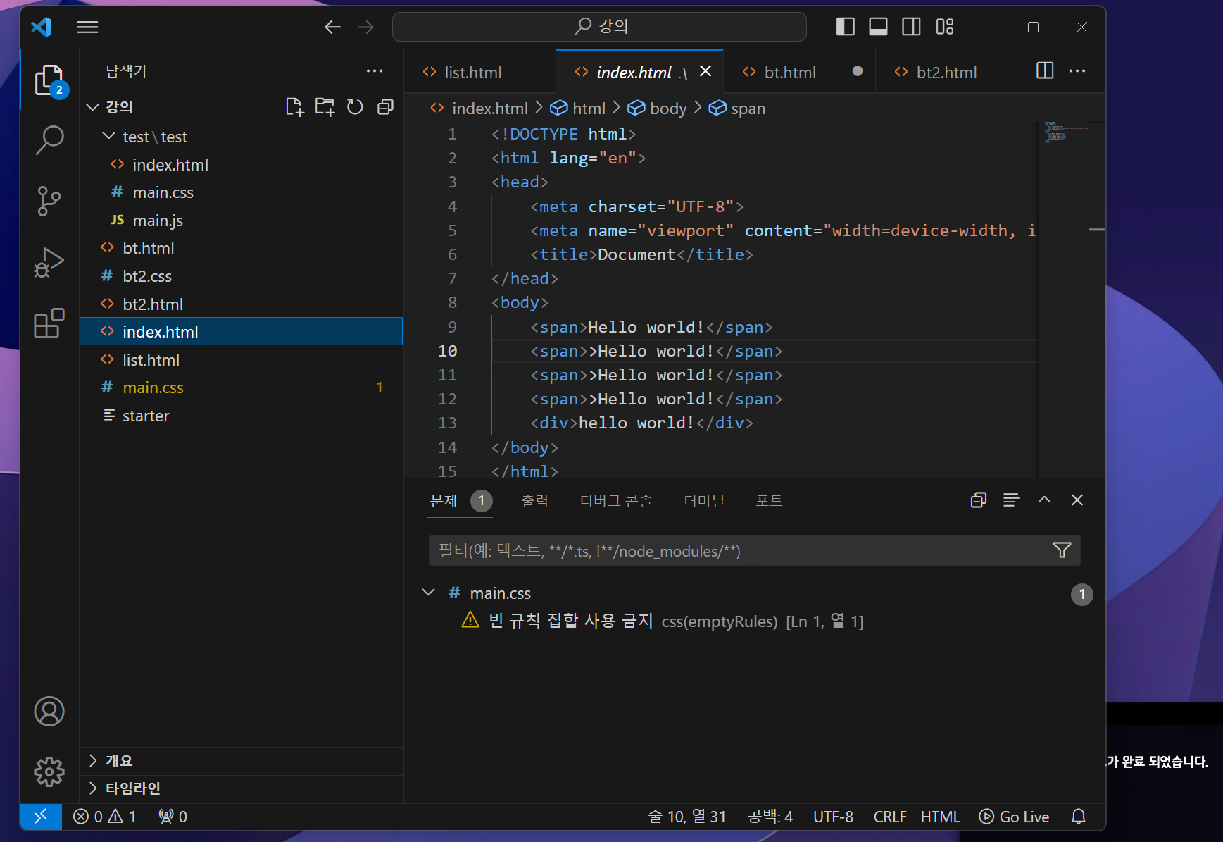Go back with the left arrow
This screenshot has height=842, width=1223.
(332, 27)
